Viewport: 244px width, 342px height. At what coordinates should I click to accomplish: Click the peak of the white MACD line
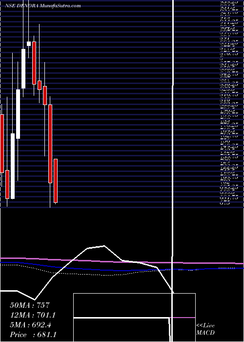[x=104, y=246]
